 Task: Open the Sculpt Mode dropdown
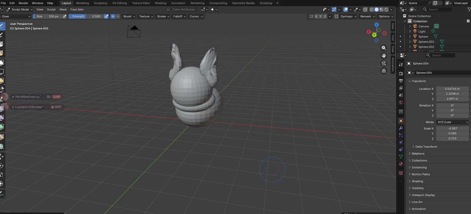point(20,9)
